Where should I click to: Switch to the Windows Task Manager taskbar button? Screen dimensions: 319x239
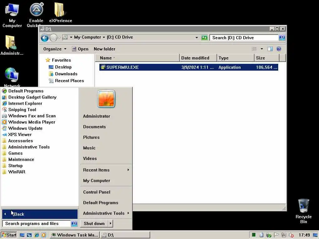[x=74, y=235]
